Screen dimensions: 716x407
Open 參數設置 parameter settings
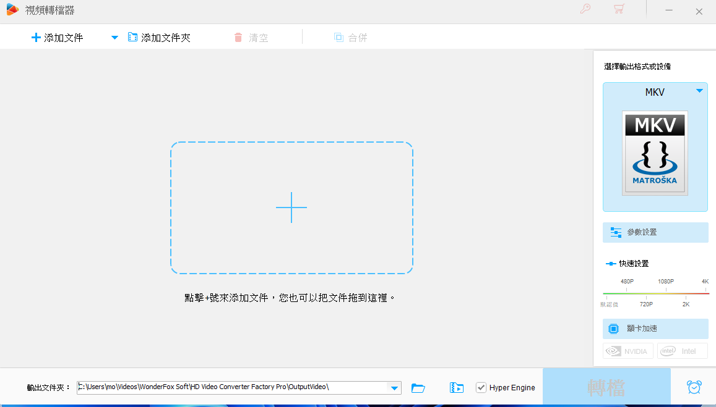[655, 232]
